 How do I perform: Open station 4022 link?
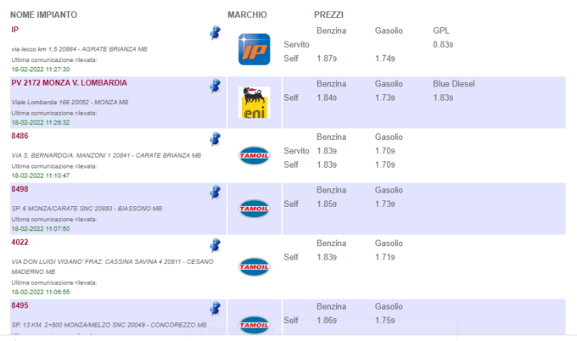pyautogui.click(x=20, y=242)
